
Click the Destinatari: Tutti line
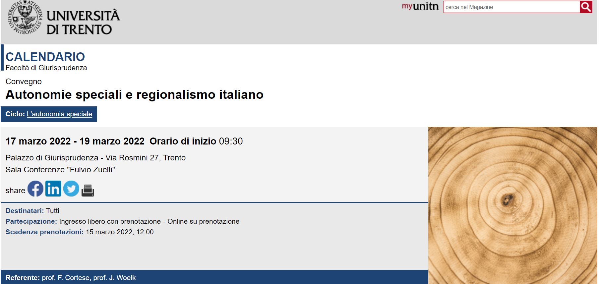(32, 211)
